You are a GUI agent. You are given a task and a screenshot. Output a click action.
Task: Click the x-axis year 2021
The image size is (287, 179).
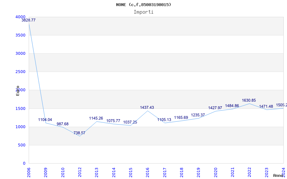click(x=232, y=173)
